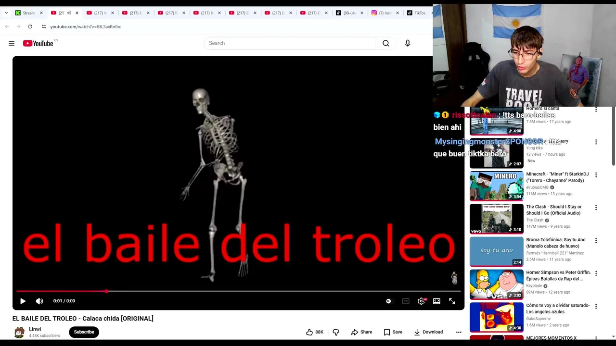Download the video
Viewport: 616px width, 346px height.
(x=428, y=332)
